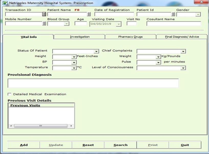
Task: Click the red F8 shortcut label
Action: 77,10
